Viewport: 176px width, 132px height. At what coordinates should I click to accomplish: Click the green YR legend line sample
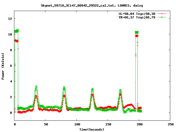coord(162,17)
